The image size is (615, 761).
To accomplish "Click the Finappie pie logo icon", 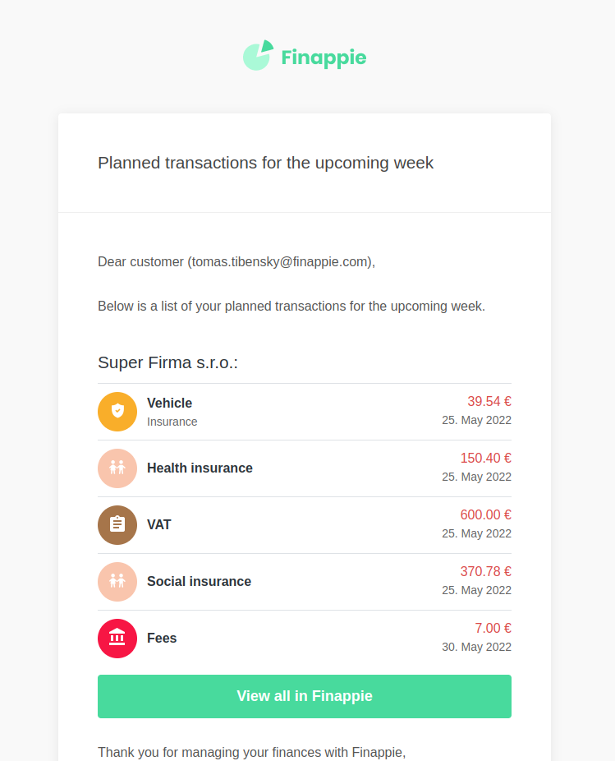I will 258,55.
